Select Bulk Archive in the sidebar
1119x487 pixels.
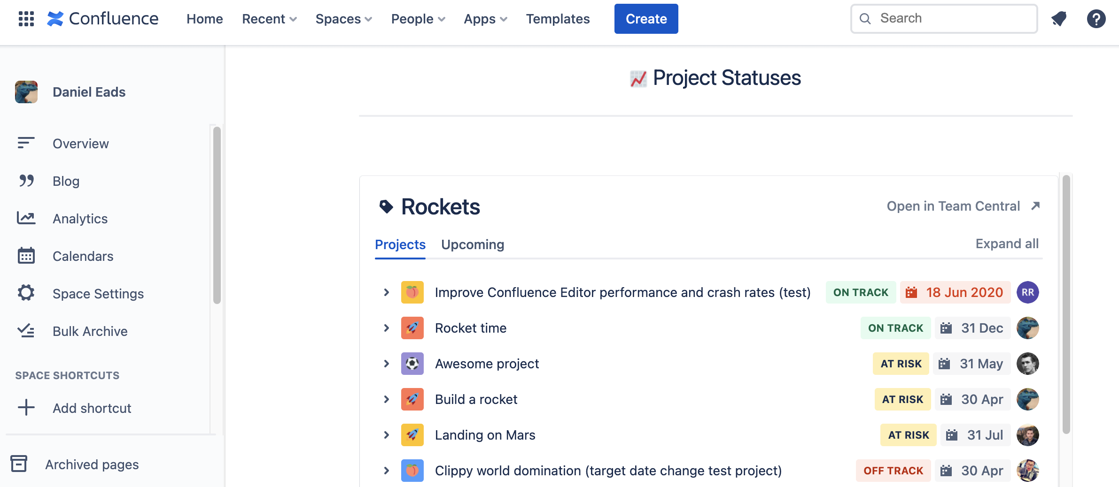[x=90, y=331]
